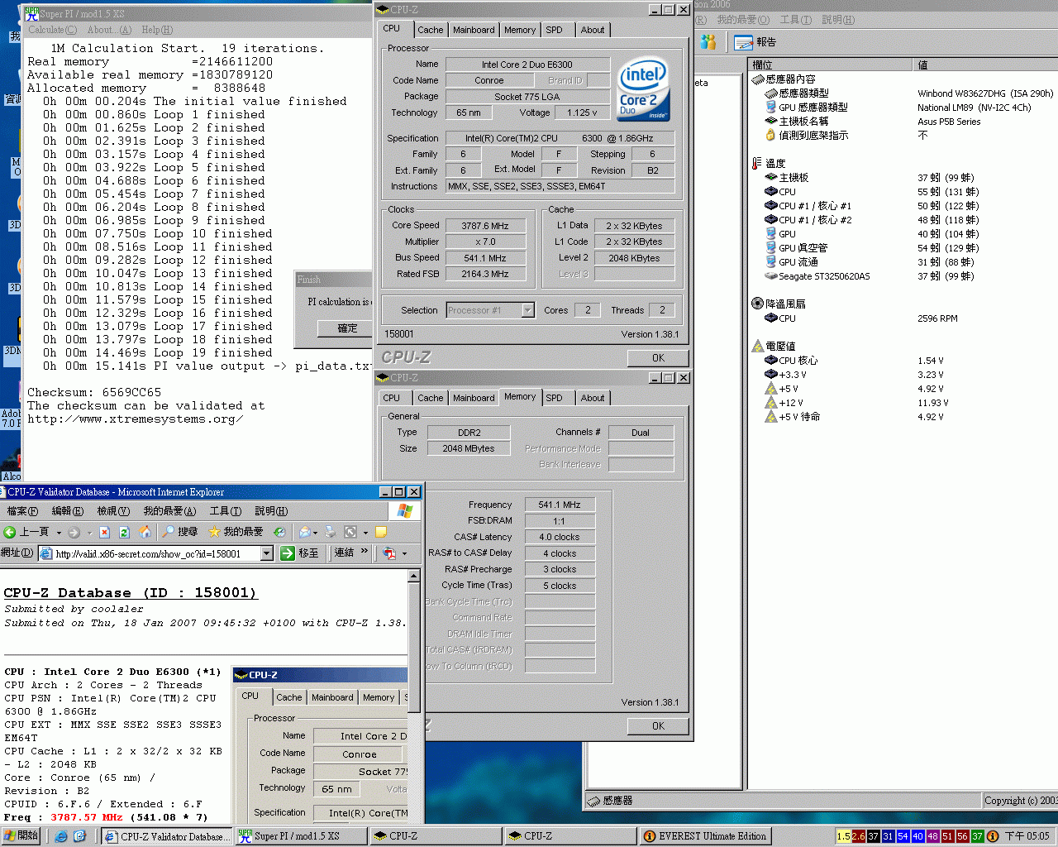The height and width of the screenshot is (847, 1058).
Task: Click CPU-Z Validator Database taskbar button
Action: pos(166,836)
